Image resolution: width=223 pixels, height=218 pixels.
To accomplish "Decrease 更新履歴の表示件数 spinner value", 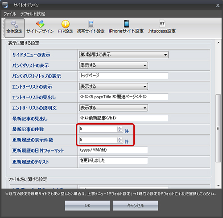I will coord(120,141).
